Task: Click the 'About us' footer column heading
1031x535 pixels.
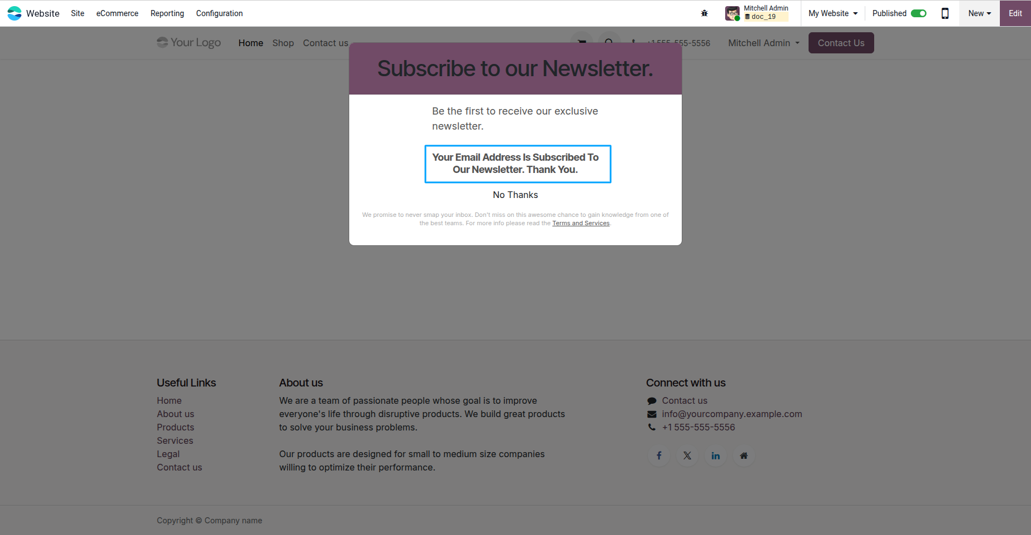Action: click(x=301, y=383)
